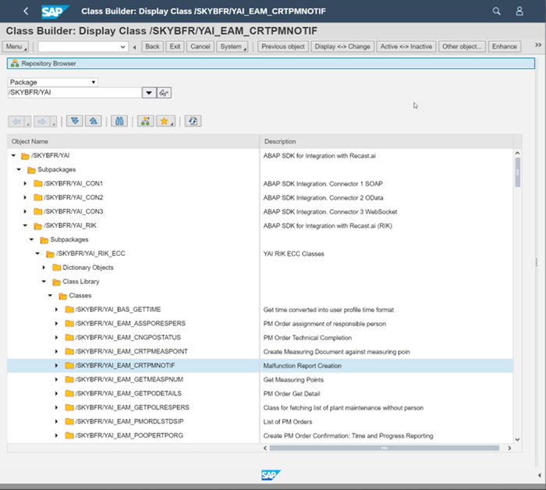Click the collapse all nodes icon

click(94, 121)
